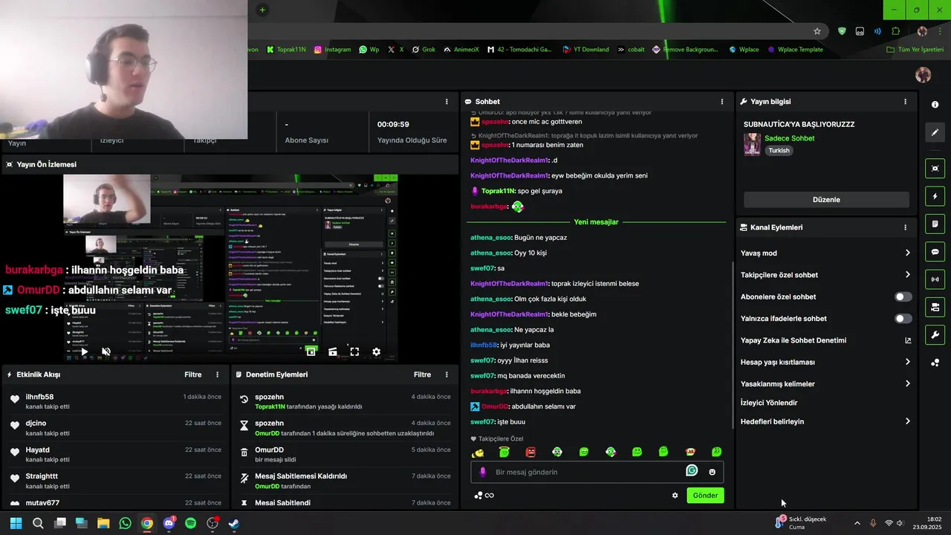Screen dimensions: 951x535
Task: Send message with Gönder button
Action: click(705, 496)
